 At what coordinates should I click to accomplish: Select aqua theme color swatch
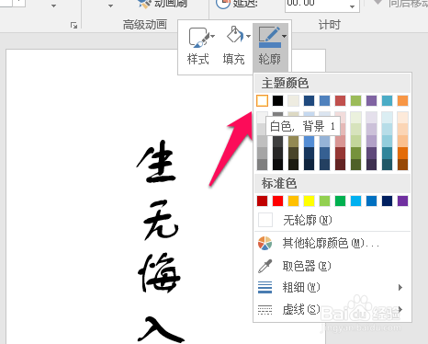click(x=388, y=100)
